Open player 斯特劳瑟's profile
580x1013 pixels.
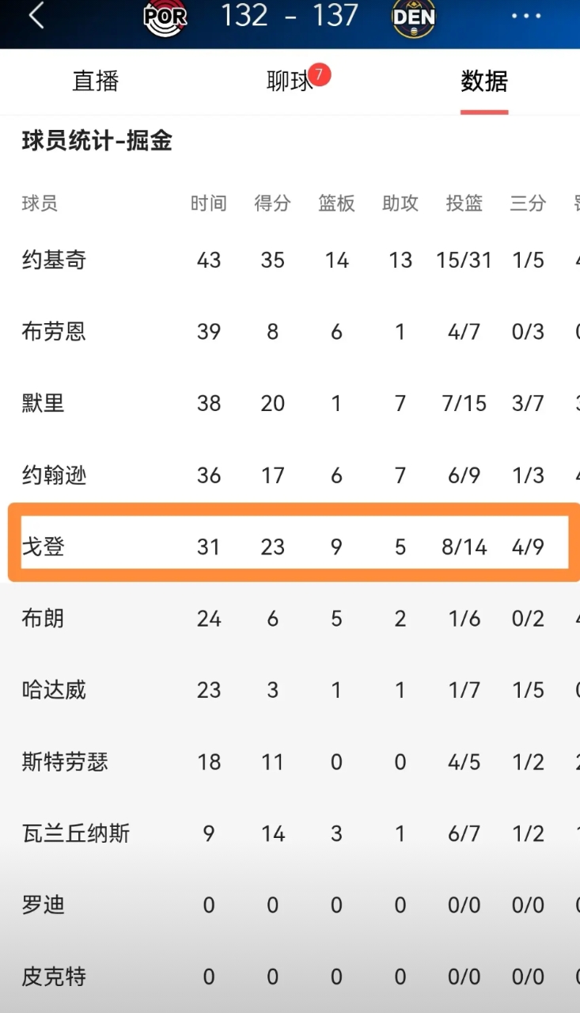pyautogui.click(x=65, y=762)
